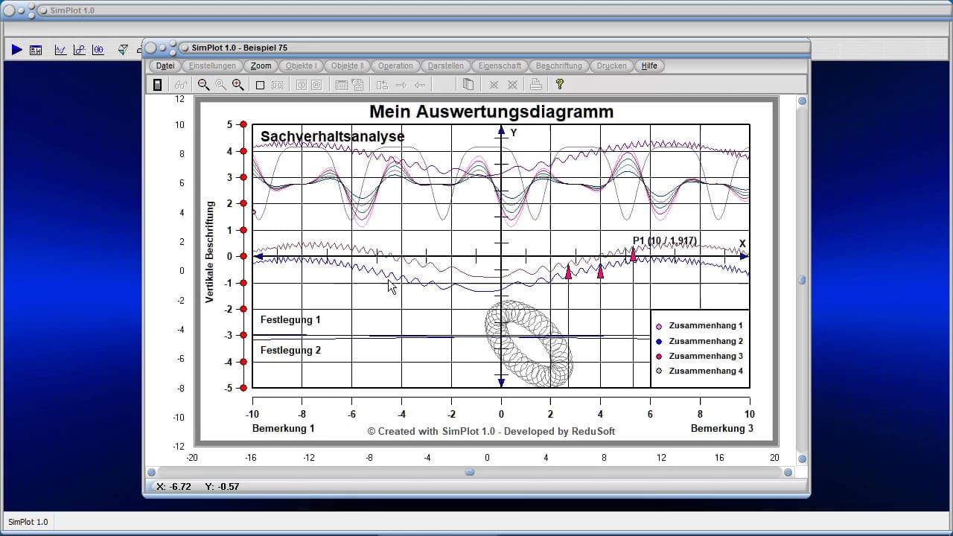
Task: Click the grey Zusammenhang 4 legend marker
Action: tap(658, 371)
